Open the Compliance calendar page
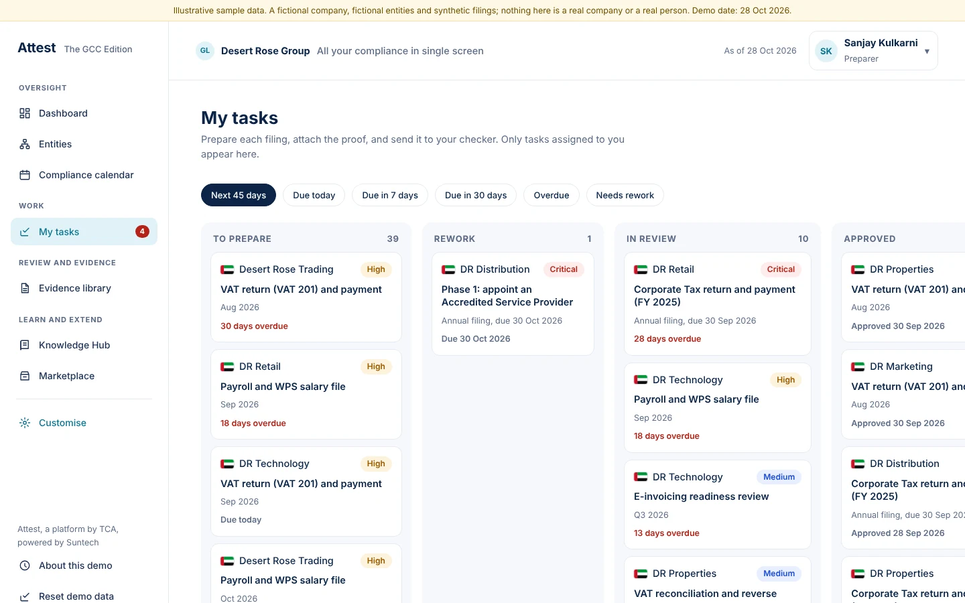The height and width of the screenshot is (603, 965). [84, 175]
